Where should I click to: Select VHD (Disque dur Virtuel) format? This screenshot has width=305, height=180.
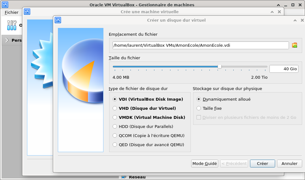[x=144, y=108]
